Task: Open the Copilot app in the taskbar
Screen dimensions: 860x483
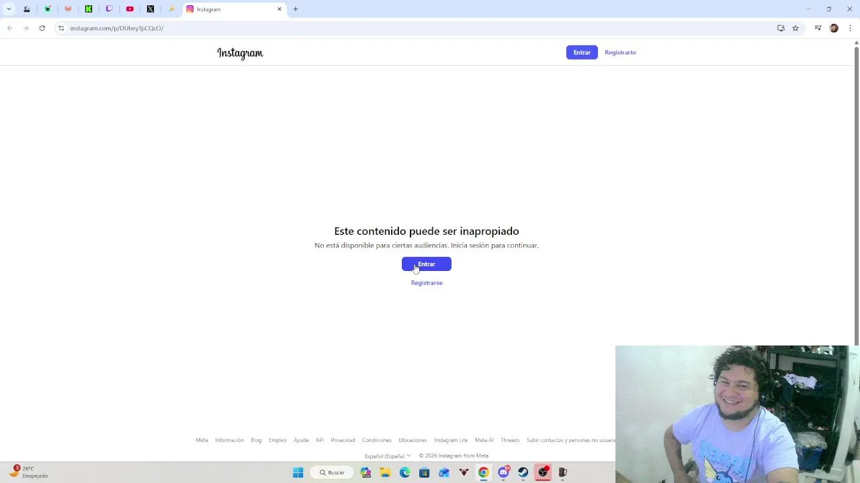Action: pos(365,472)
